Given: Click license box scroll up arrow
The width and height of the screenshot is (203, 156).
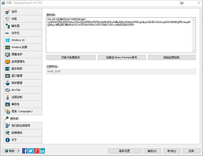Looking at the screenshot, I should [194, 20].
